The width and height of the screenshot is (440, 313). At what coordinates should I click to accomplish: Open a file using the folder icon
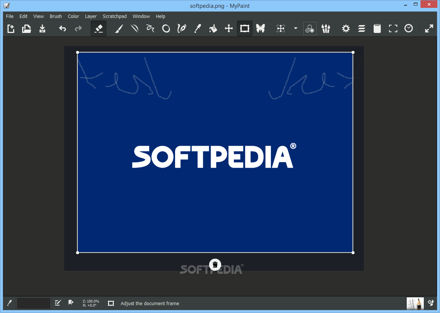26,28
